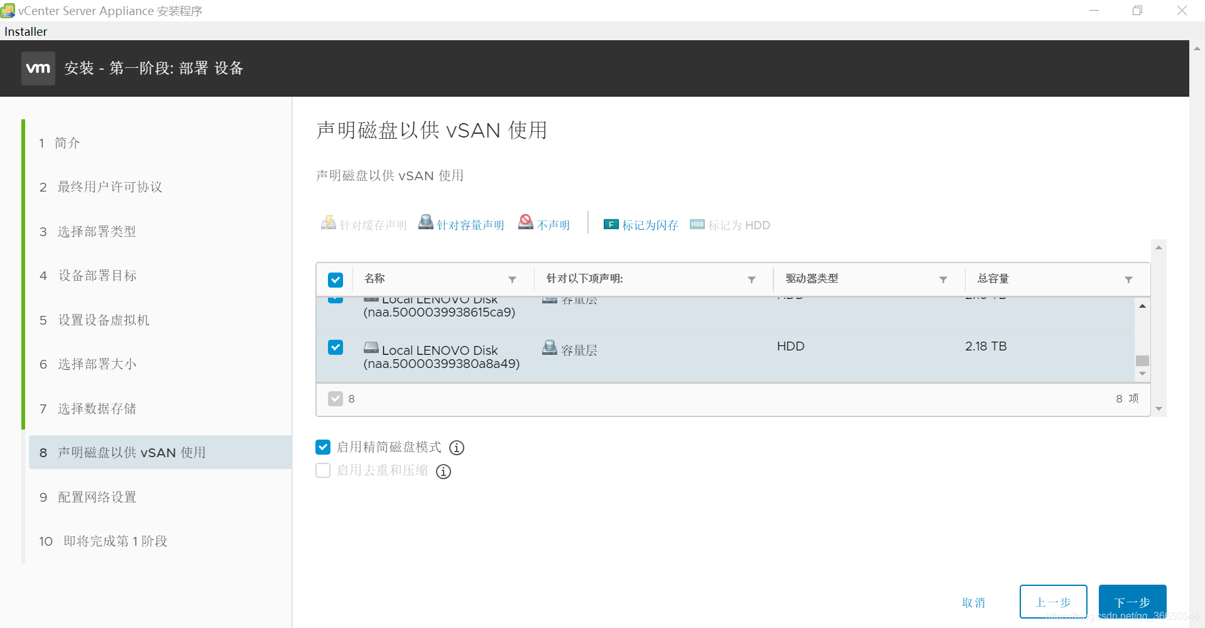Viewport: 1205px width, 628px height.
Task: Click the disk table scroll down arrow
Action: (1142, 374)
